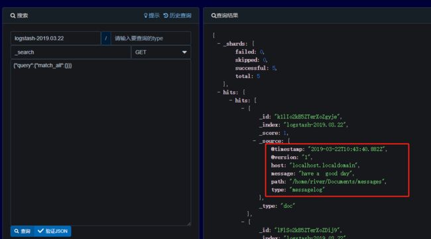This screenshot has height=239, width=431.
Task: Click the @version "1" line
Action: 291,157
